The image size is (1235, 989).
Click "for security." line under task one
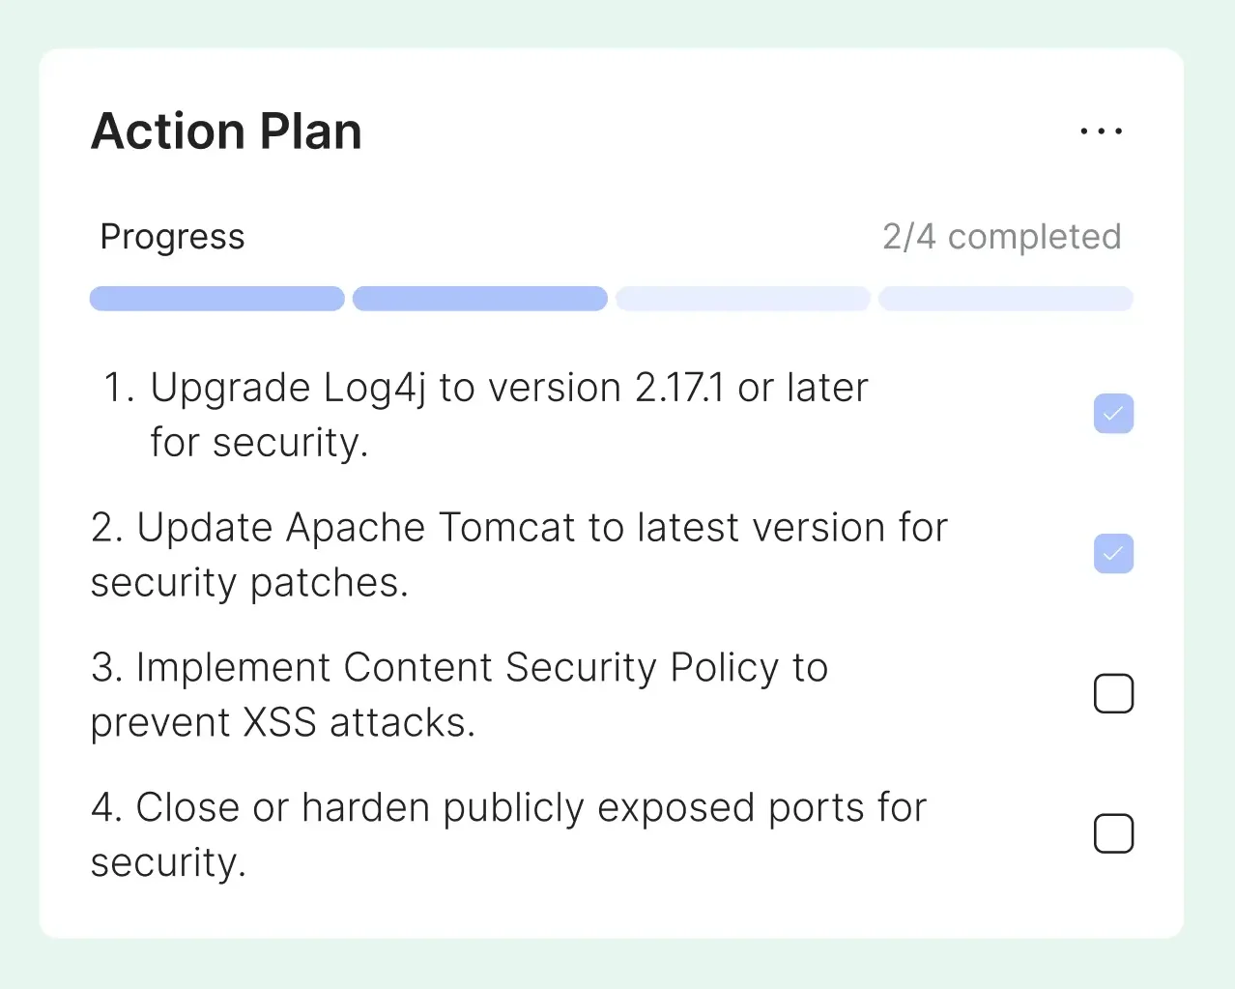(259, 443)
